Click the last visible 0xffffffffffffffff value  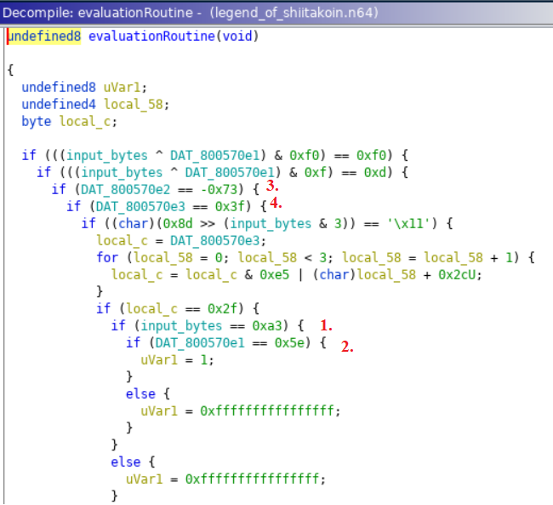[252, 479]
